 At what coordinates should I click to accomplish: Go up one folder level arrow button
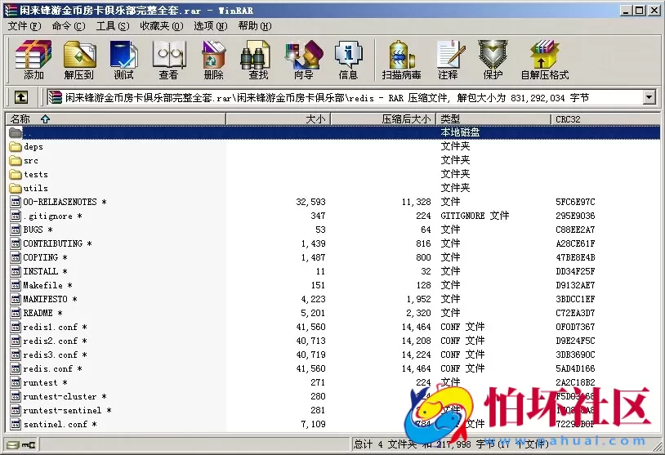(21, 97)
